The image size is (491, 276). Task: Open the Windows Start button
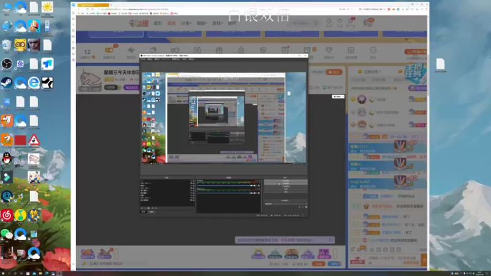point(2,274)
